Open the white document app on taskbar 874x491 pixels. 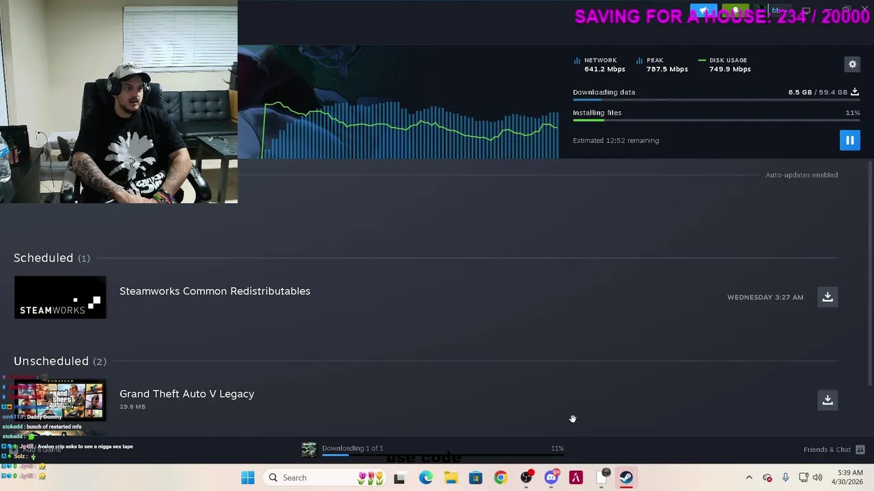click(602, 477)
